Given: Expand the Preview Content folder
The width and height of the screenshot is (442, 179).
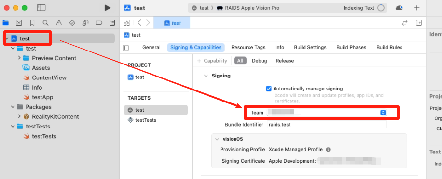Looking at the screenshot, I should point(19,58).
